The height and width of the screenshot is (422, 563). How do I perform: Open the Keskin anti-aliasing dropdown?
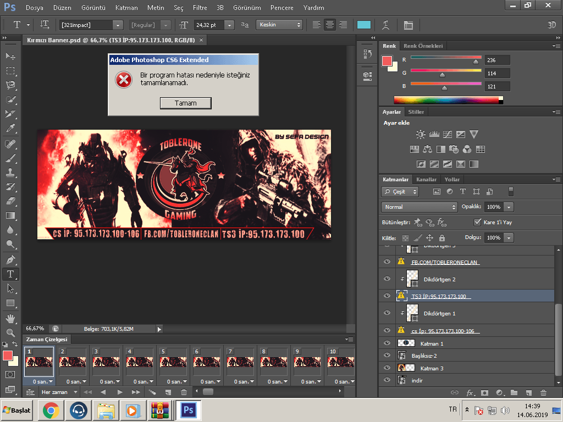tap(279, 25)
